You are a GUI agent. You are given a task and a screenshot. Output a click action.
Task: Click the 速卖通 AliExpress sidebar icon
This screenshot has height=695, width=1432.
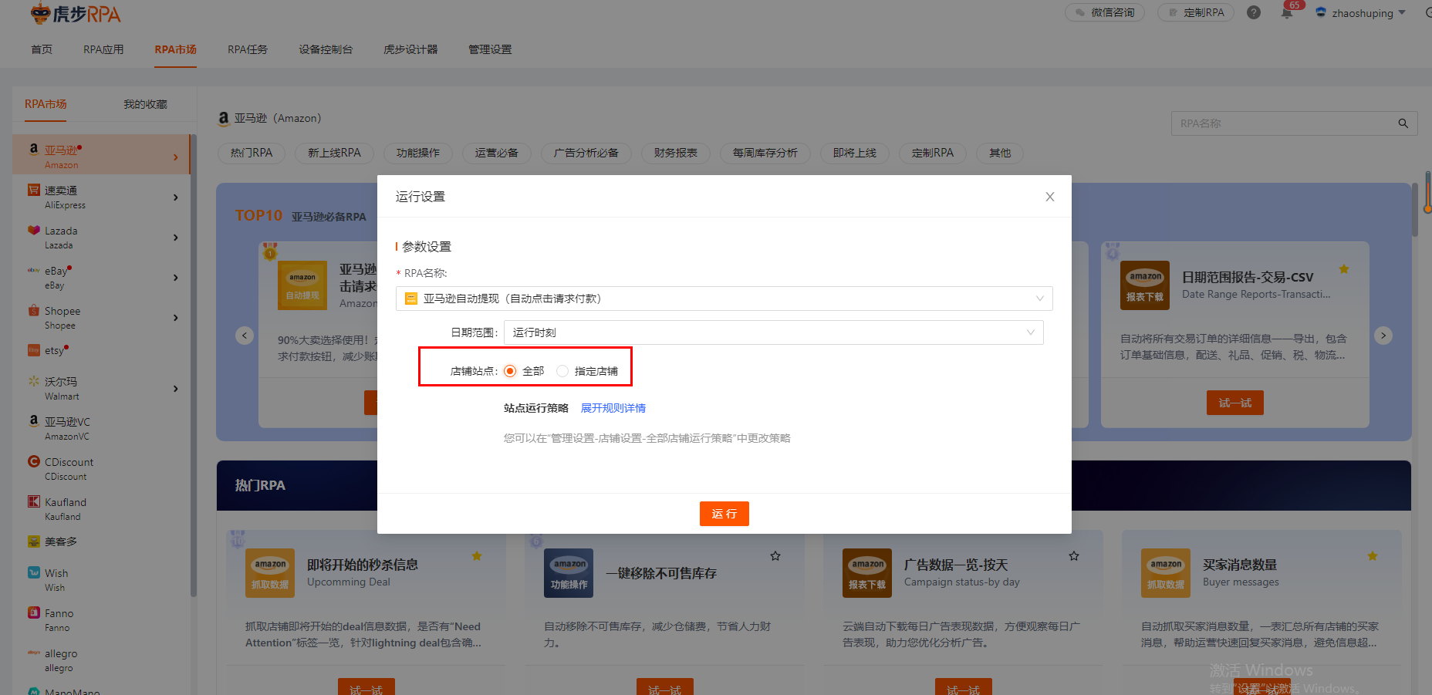click(34, 190)
